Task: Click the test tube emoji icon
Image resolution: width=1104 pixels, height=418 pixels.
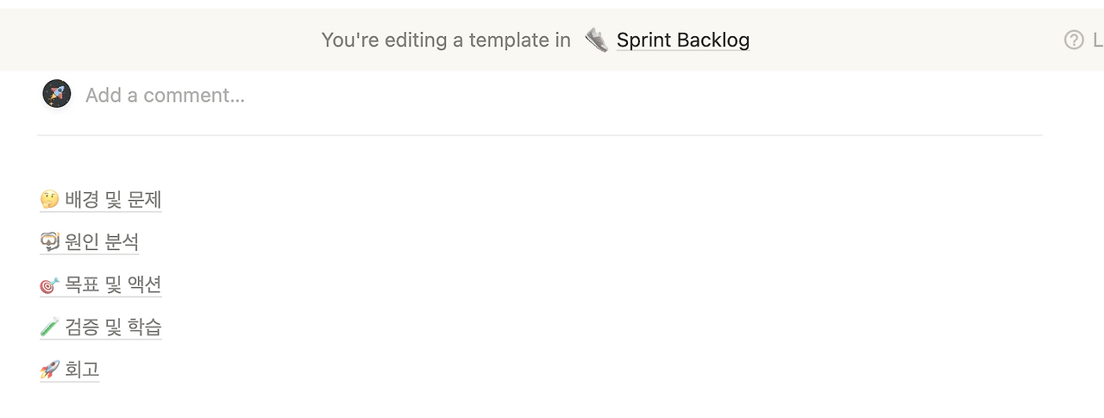Action: (49, 328)
